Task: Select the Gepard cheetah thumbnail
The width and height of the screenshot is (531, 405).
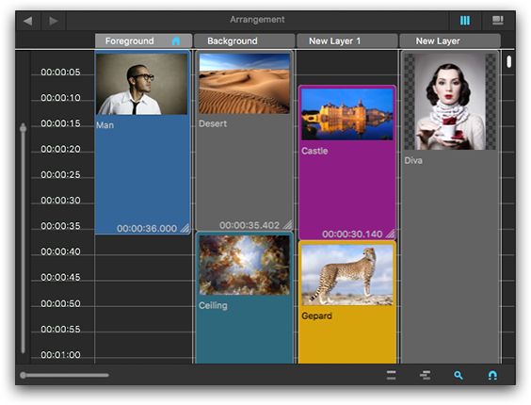Action: click(347, 274)
